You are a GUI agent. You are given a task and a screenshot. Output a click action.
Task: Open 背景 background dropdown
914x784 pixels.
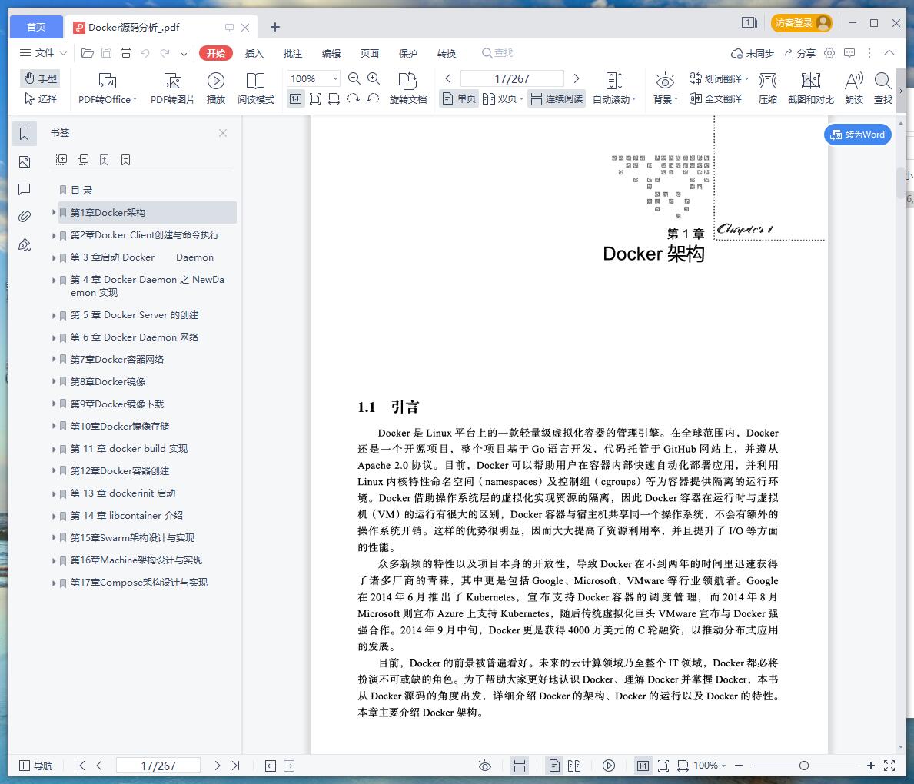665,88
